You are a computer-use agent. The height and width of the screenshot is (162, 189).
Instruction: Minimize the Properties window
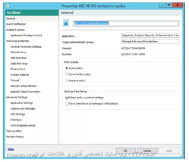pyautogui.click(x=162, y=5)
